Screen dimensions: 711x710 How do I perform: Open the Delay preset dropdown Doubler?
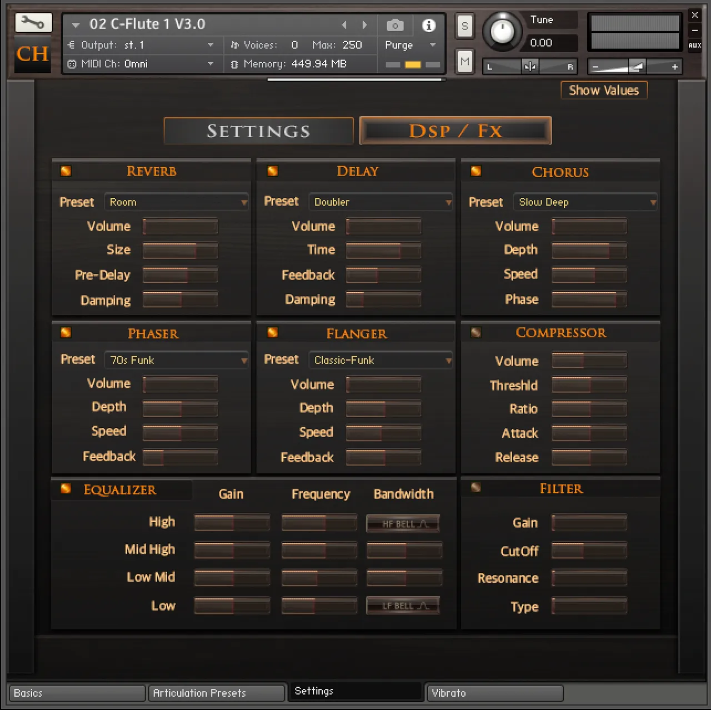(x=380, y=202)
